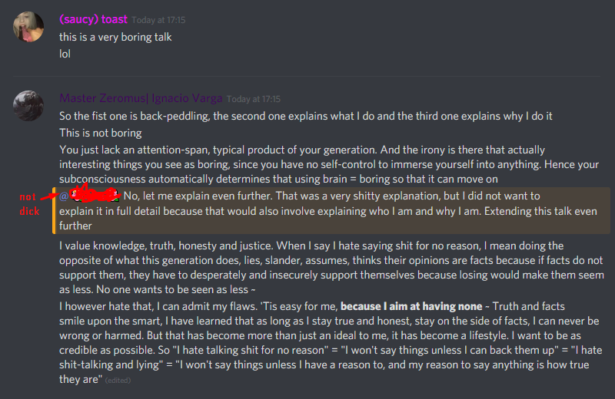Viewport: 615px width, 399px height.
Task: Click the "lol" message
Action: [x=66, y=54]
